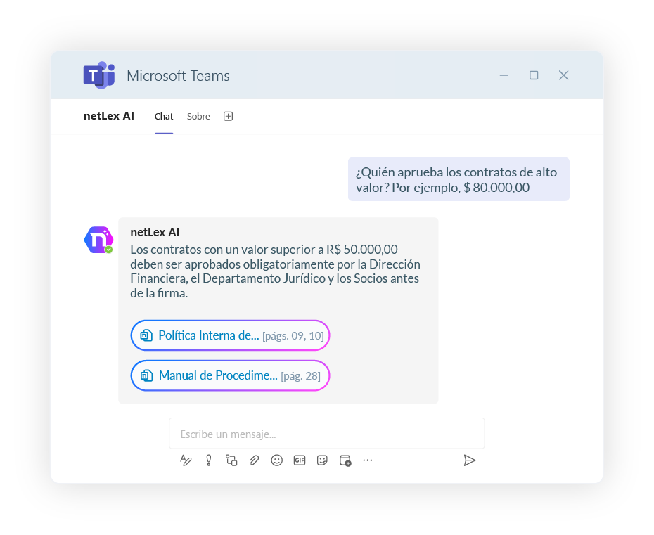Open the Política Interna de... source citation
The width and height of the screenshot is (654, 535).
point(230,335)
